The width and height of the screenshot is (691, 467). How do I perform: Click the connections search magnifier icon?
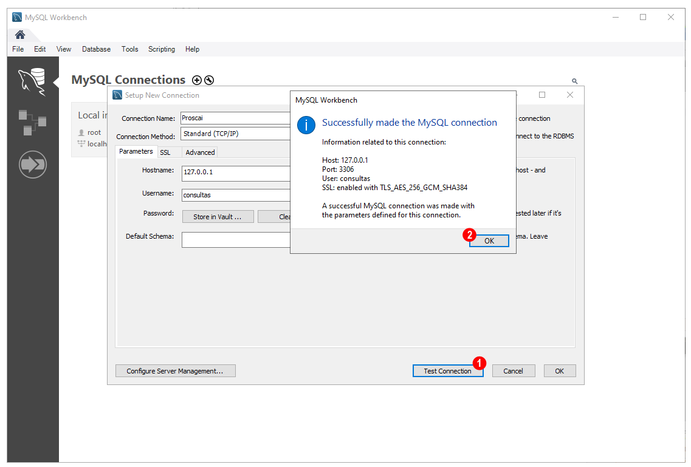click(x=575, y=81)
